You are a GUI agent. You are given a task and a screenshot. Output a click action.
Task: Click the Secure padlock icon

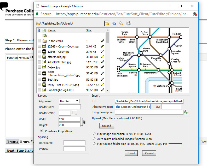click(37, 14)
